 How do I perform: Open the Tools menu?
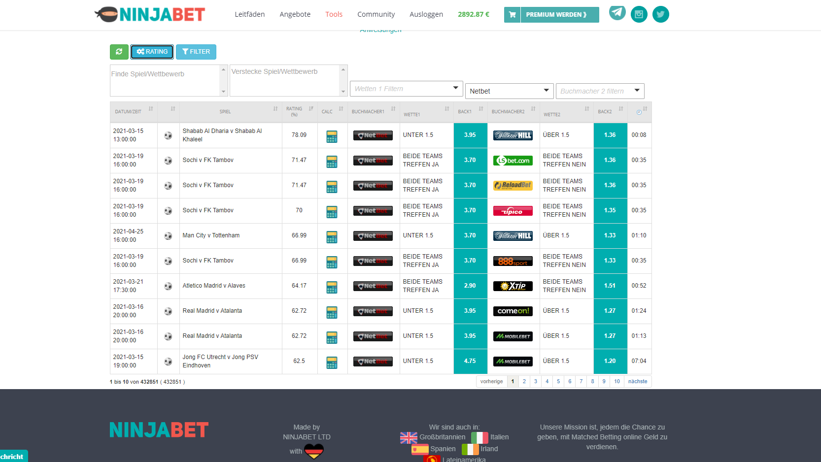334,14
